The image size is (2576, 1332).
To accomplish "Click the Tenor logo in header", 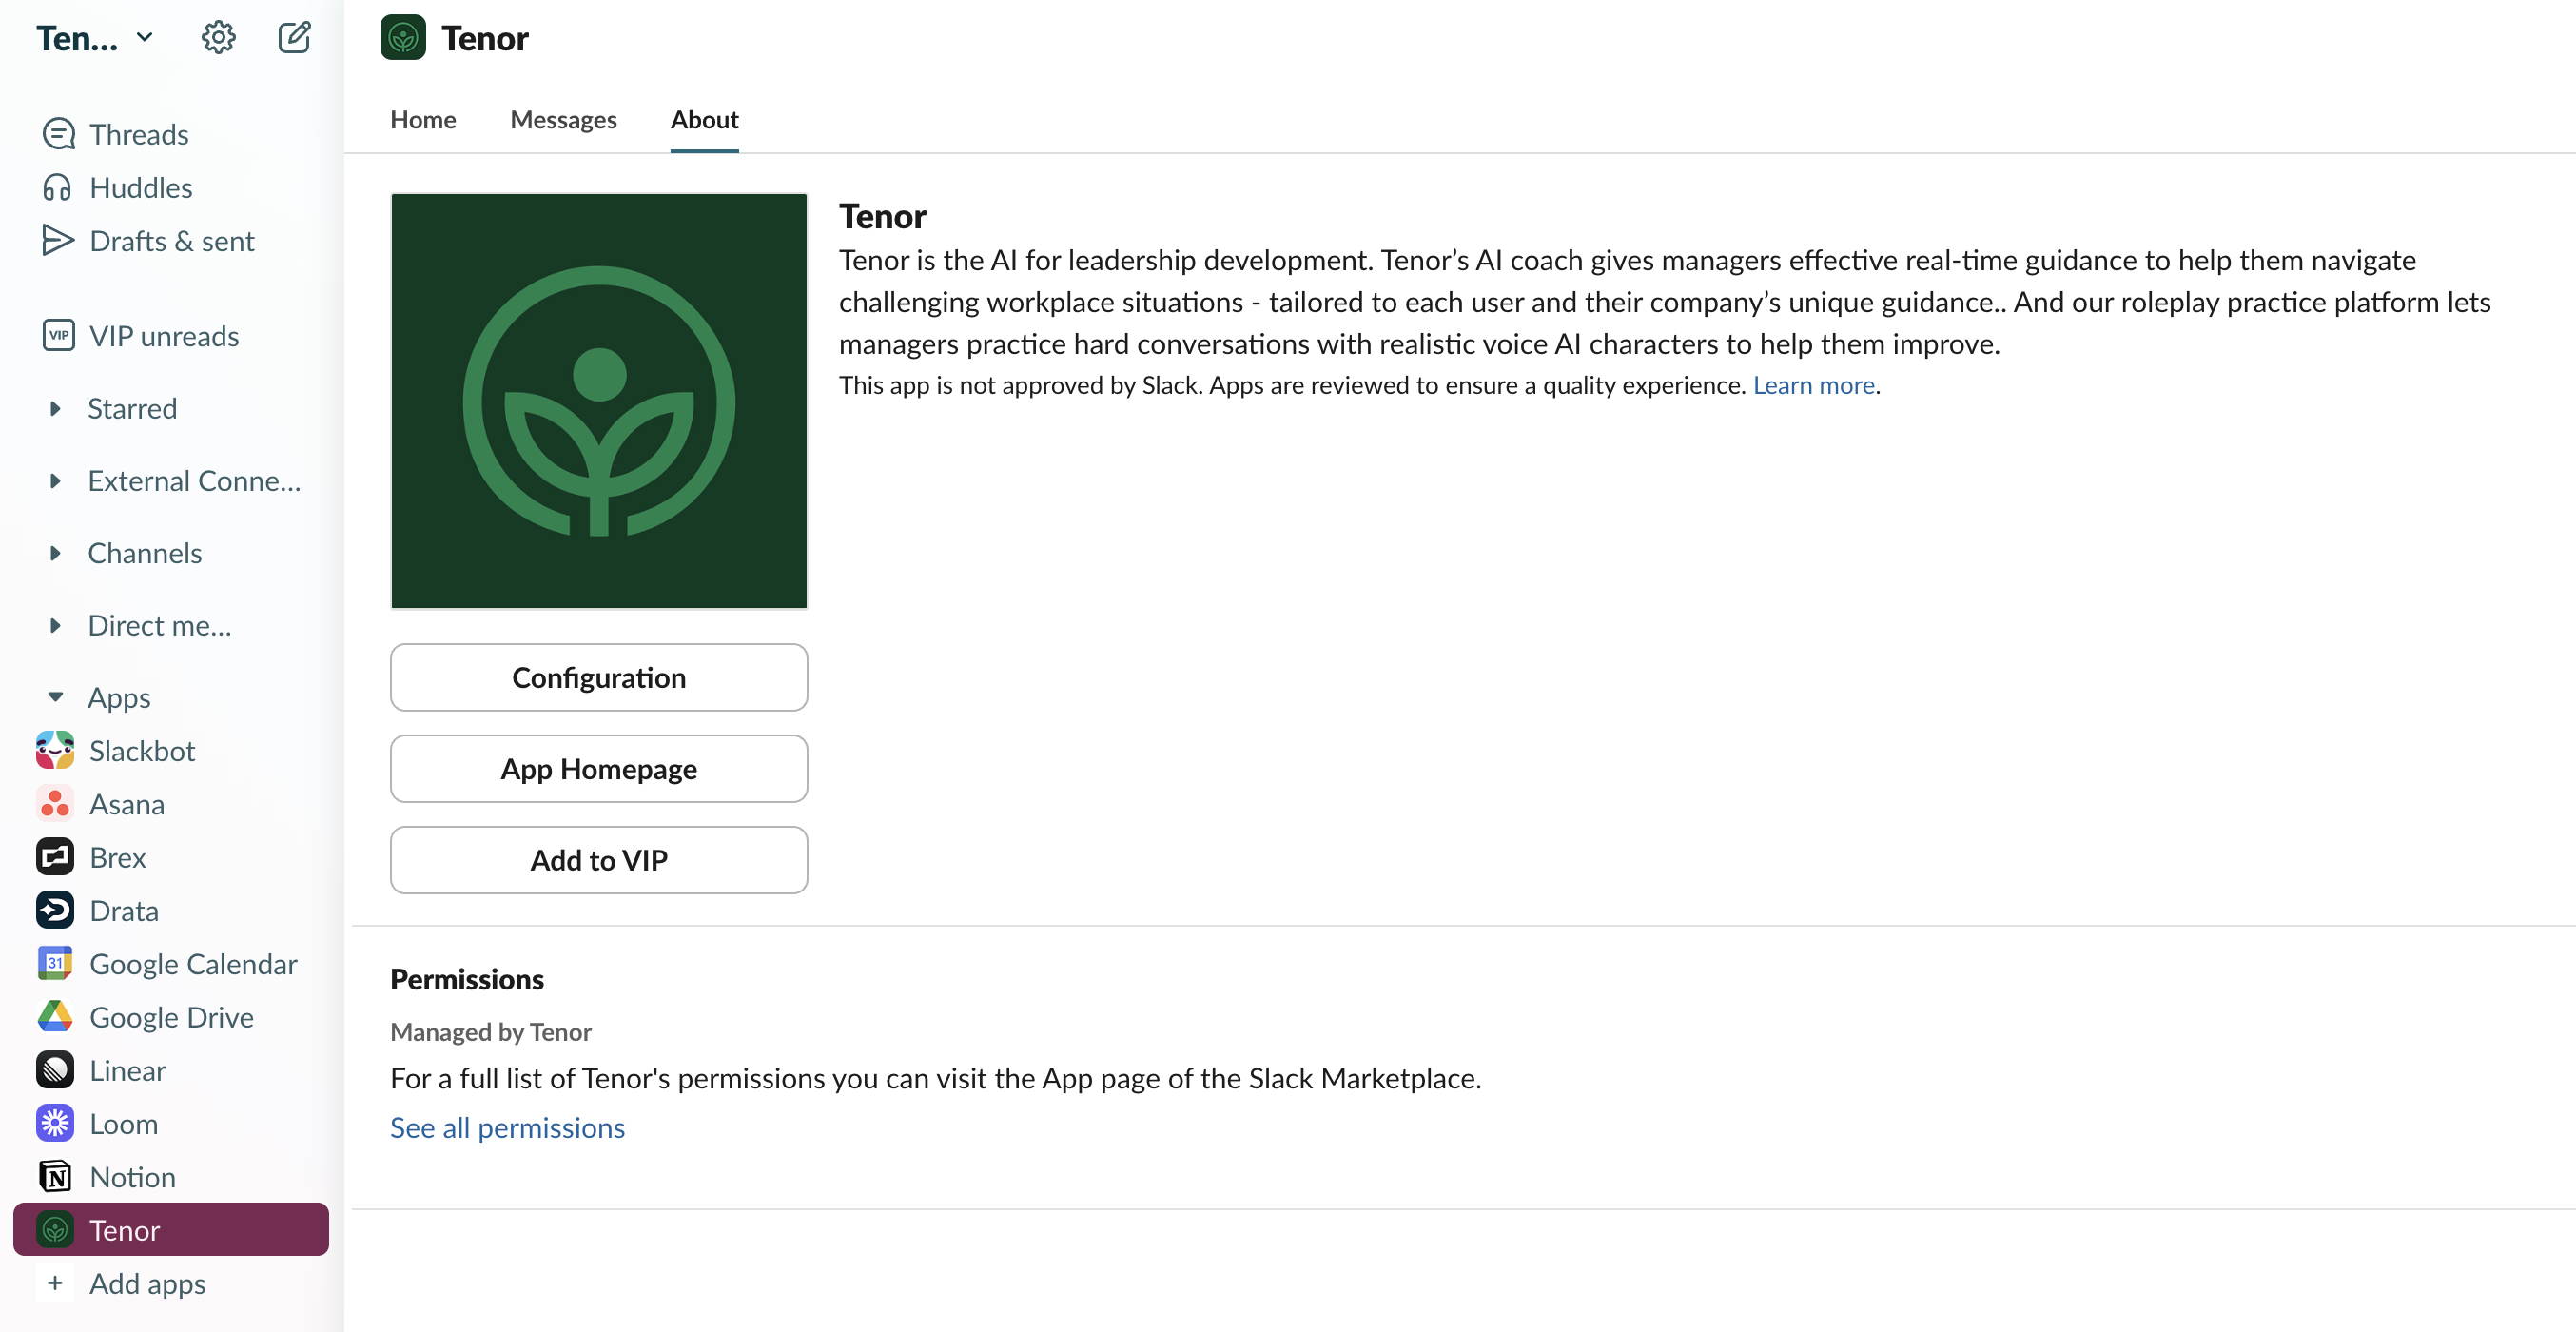I will [403, 38].
